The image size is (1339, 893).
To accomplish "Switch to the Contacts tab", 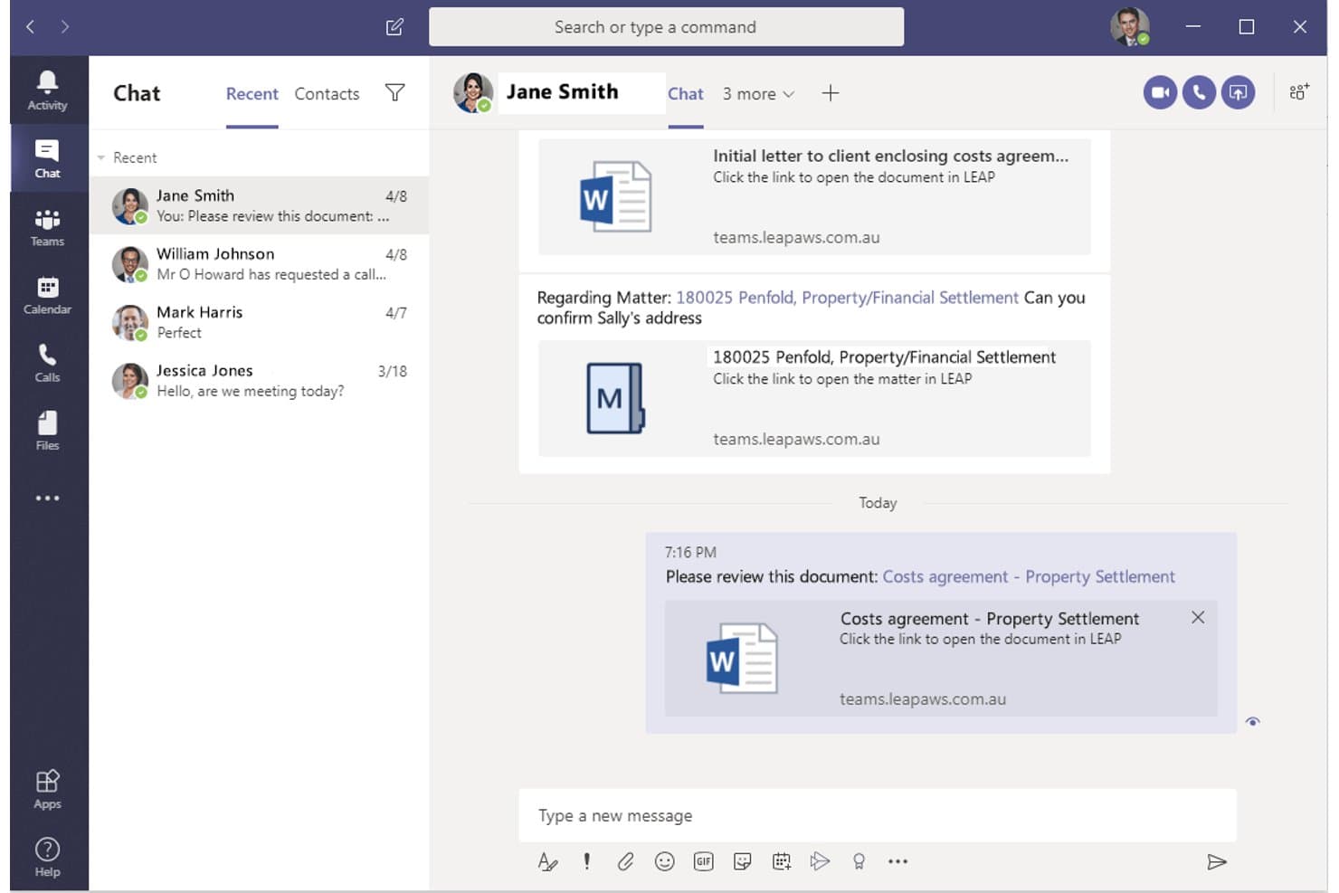I will point(327,94).
